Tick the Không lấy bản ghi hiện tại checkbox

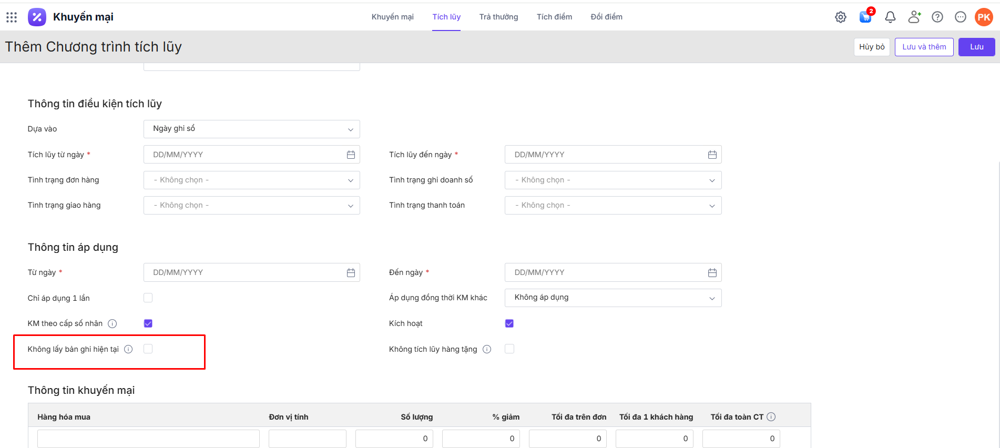point(148,349)
